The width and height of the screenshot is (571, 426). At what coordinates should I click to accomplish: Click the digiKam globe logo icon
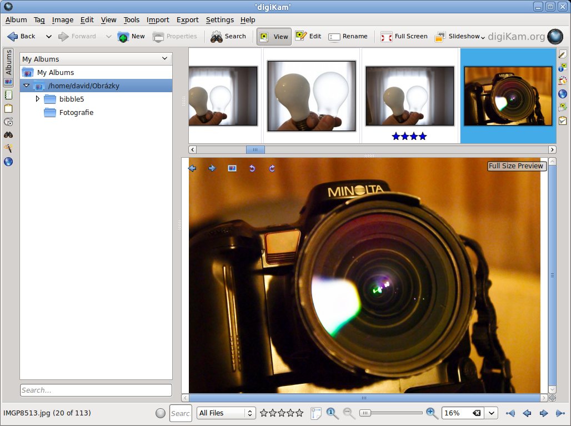pos(555,37)
